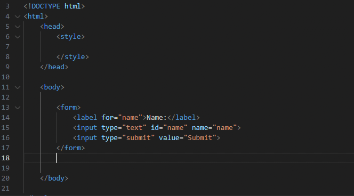This screenshot has width=354, height=196.
Task: Collapse the body tag fold on line 11
Action: click(18, 87)
